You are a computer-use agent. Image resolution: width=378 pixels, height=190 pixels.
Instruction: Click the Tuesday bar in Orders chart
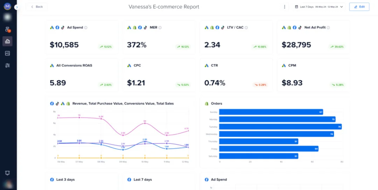280,127
